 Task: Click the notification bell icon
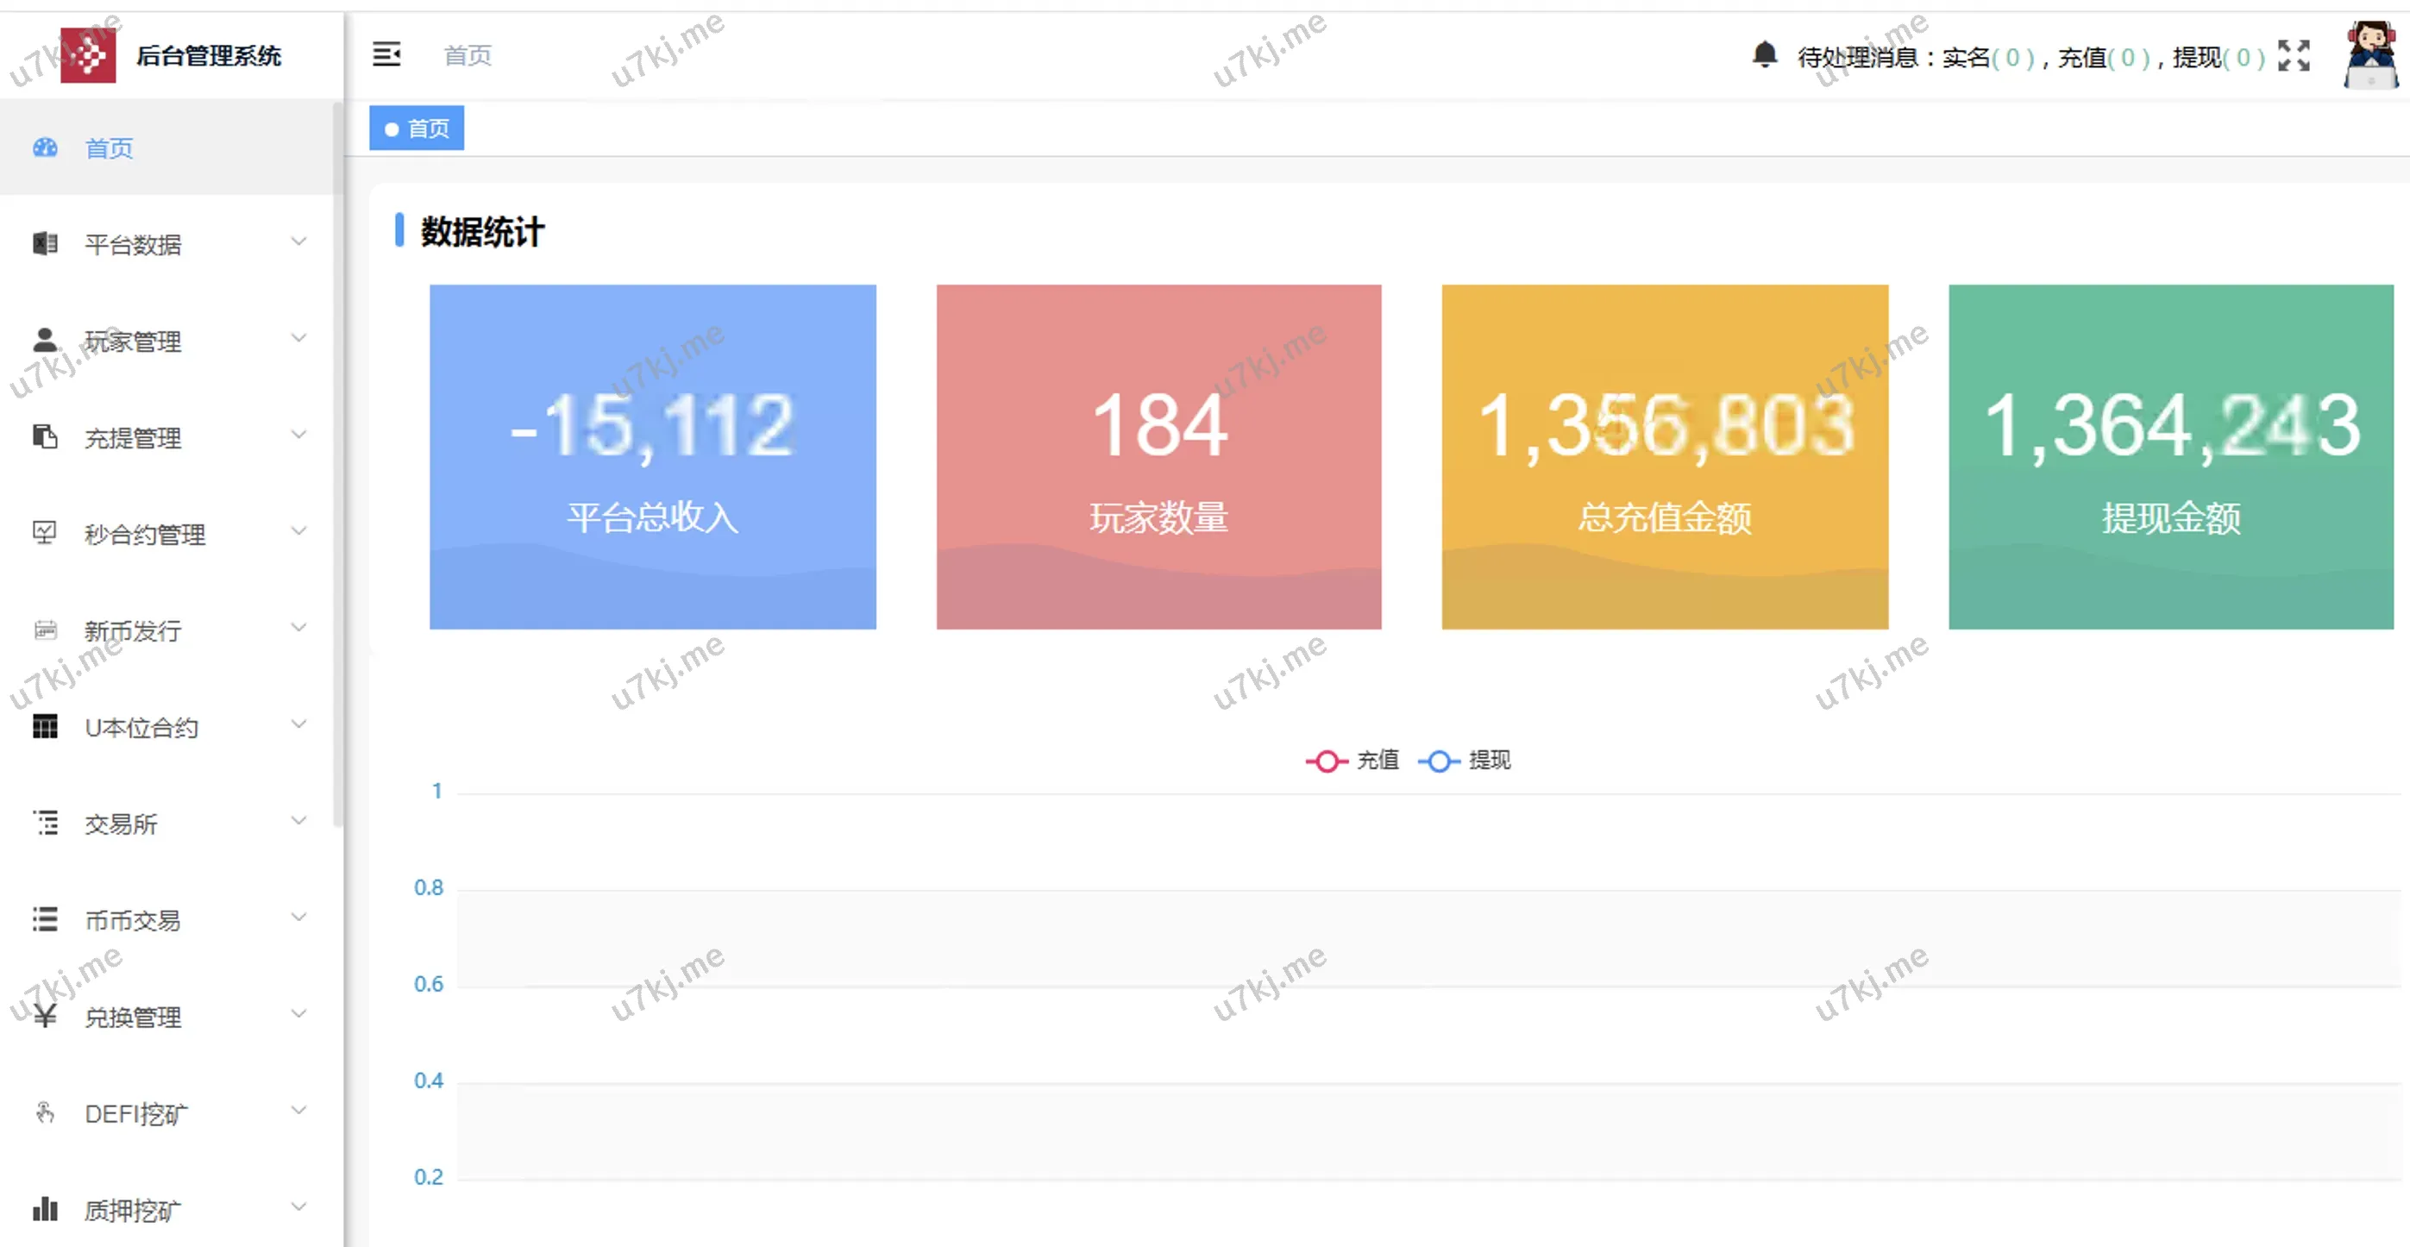1764,54
